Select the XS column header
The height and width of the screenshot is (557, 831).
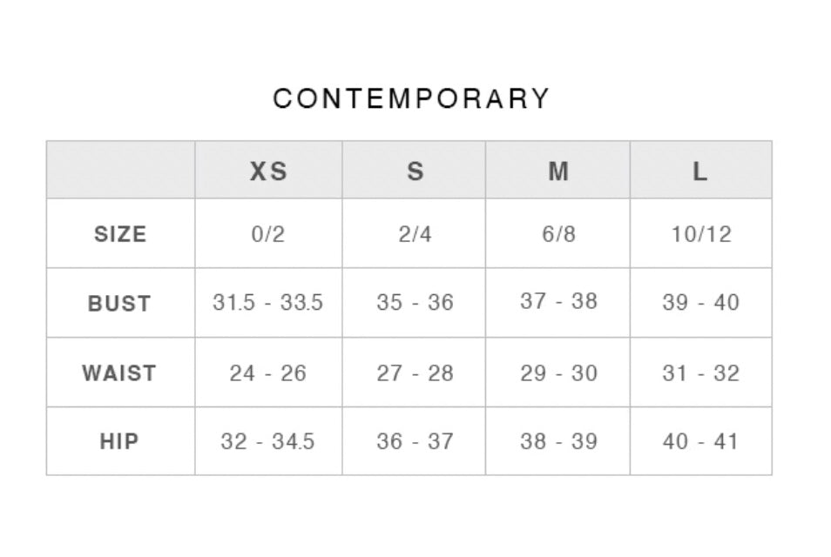click(268, 171)
